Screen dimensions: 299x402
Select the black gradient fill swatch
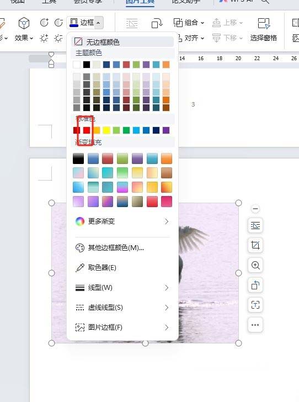click(x=78, y=158)
